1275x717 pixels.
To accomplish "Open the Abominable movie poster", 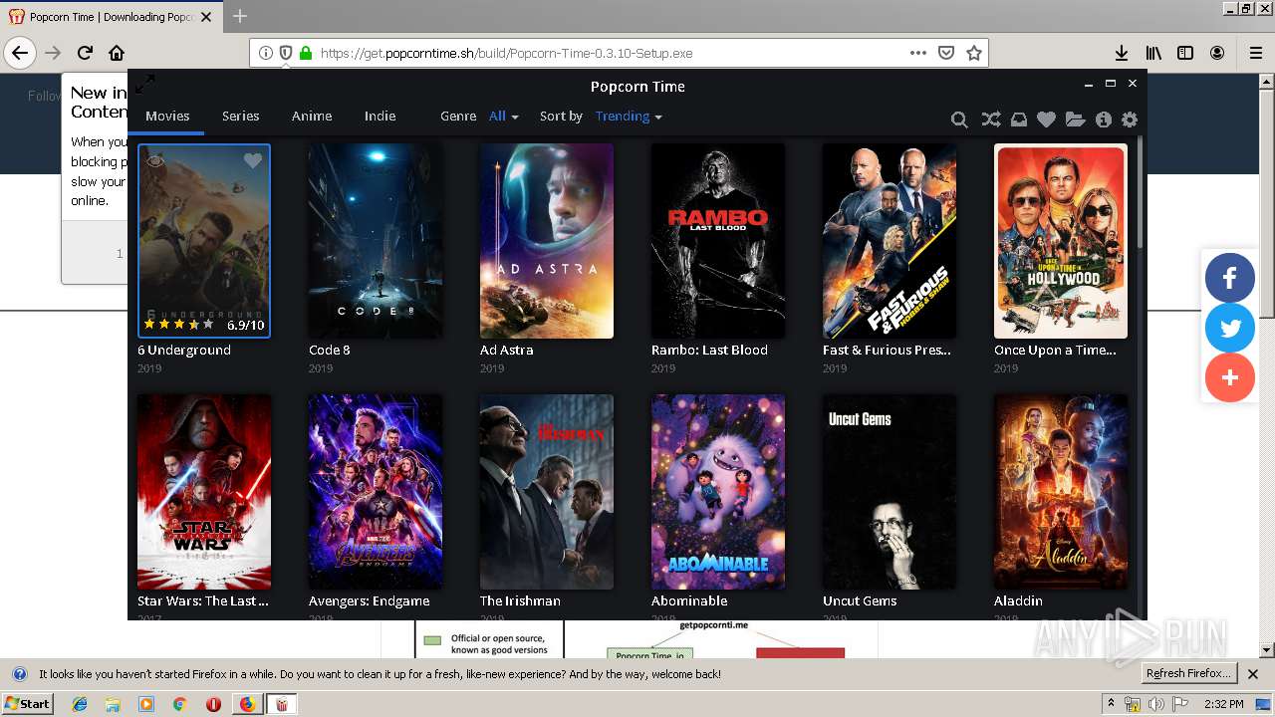I will (x=718, y=492).
